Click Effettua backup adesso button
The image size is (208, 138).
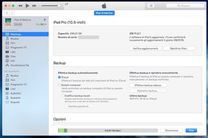coord(148,85)
